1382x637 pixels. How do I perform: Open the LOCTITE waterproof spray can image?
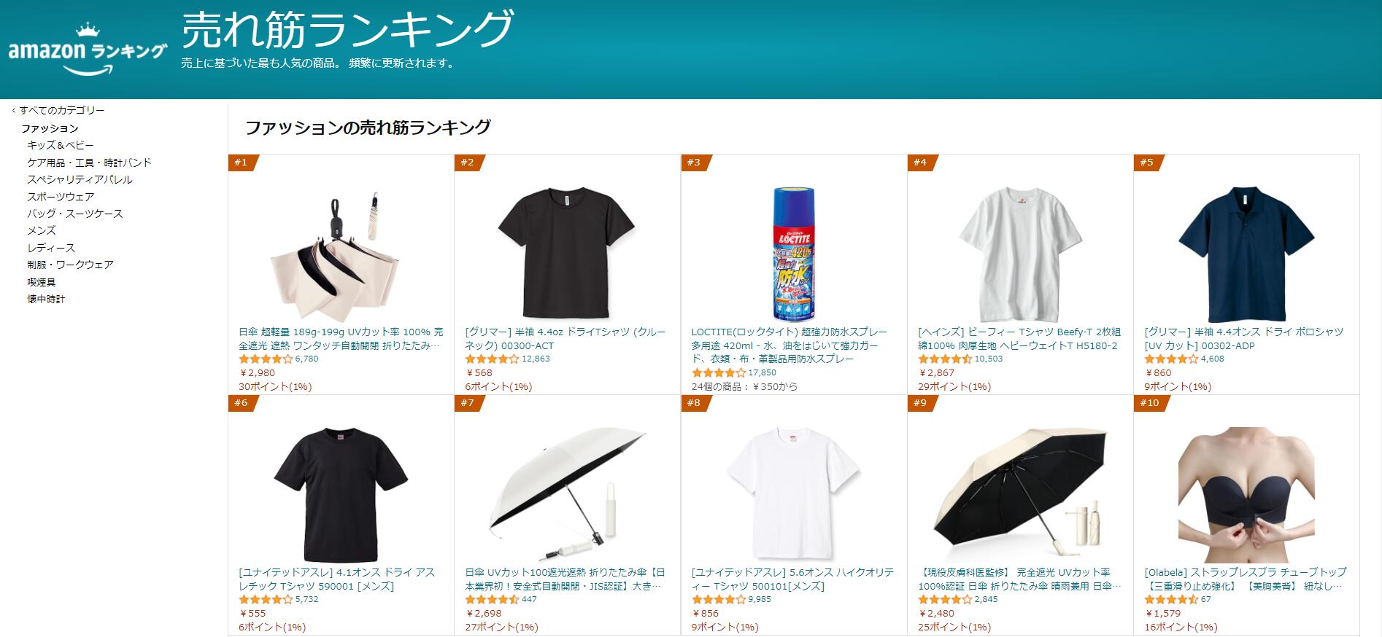coord(793,254)
